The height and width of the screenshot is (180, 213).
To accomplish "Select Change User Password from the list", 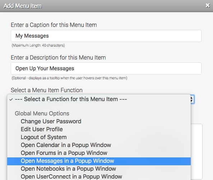I will [x=99, y=121].
